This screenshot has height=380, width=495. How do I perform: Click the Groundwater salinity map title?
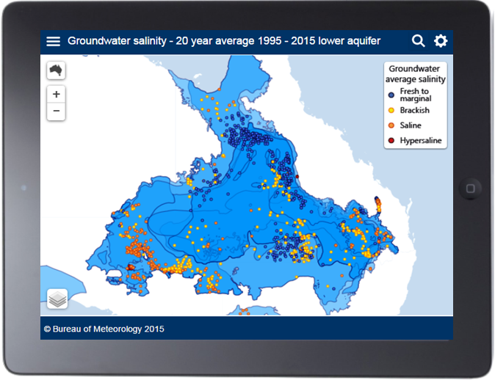pyautogui.click(x=224, y=41)
